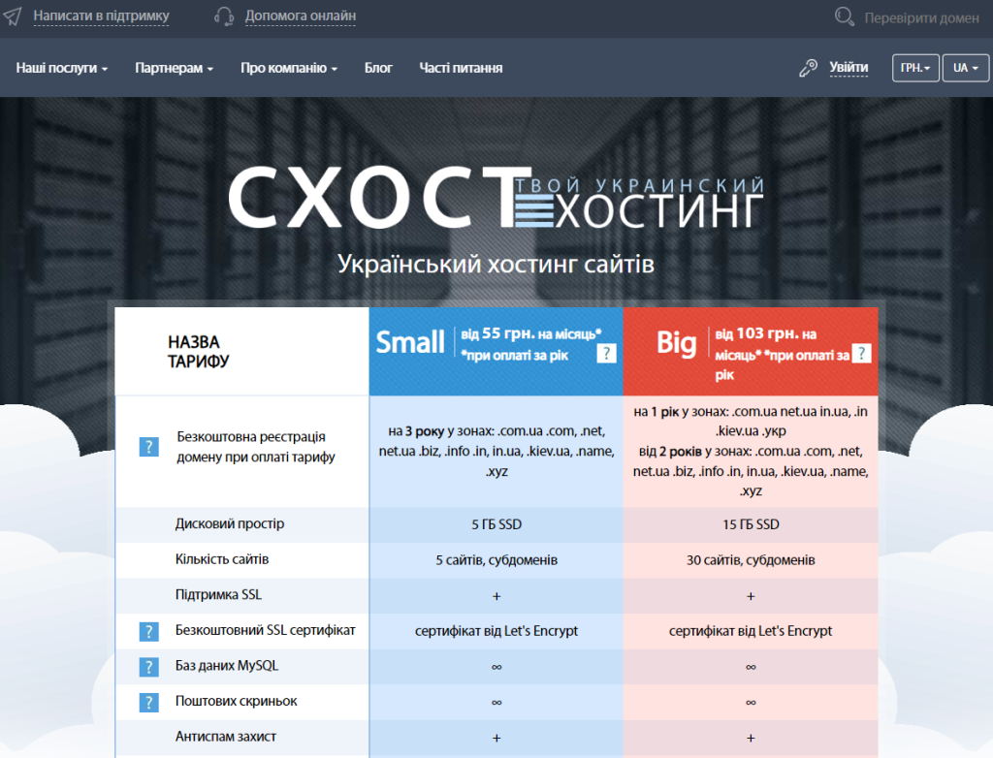
Task: Click the key login icon
Action: [x=808, y=68]
